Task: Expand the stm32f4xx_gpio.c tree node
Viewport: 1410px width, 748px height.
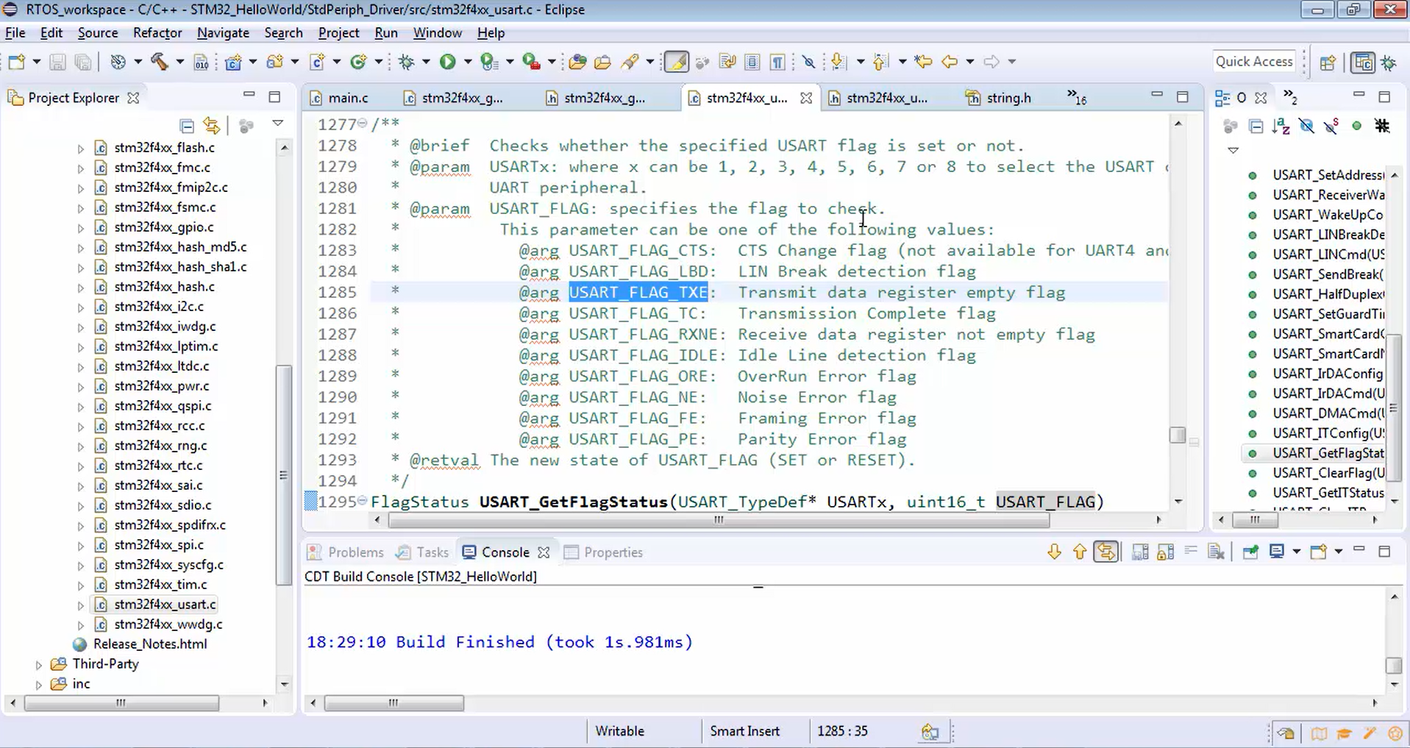Action: tap(80, 228)
